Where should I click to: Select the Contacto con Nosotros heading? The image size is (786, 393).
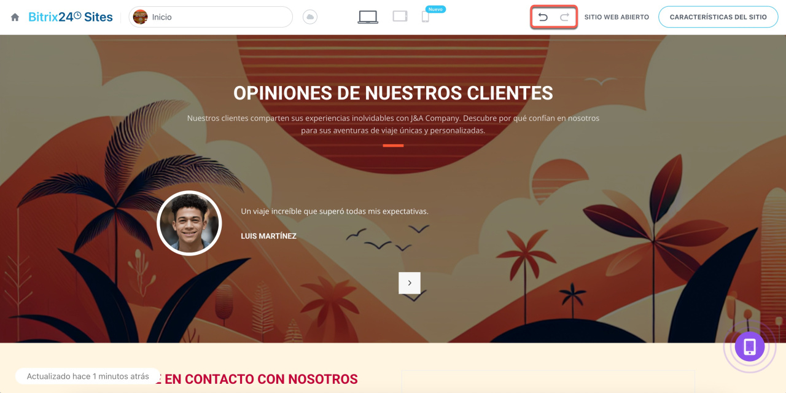pyautogui.click(x=261, y=379)
